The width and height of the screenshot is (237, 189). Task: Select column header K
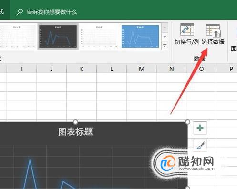82,69
